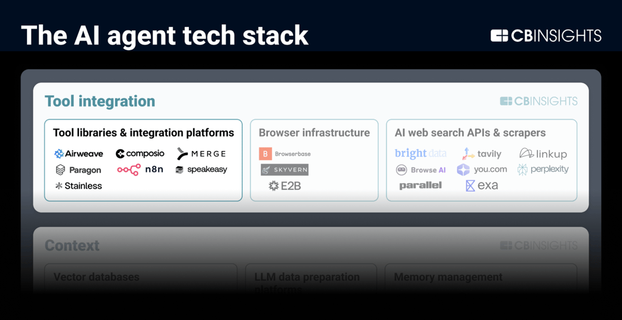
Task: Click the Linkup logo
Action: click(542, 154)
